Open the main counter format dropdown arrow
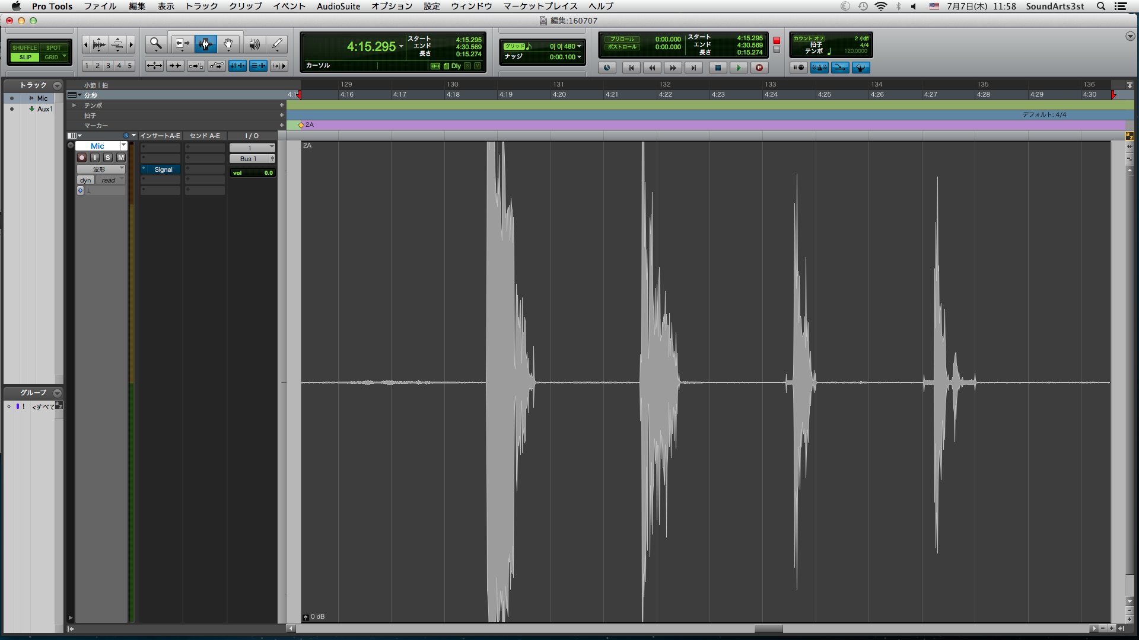Screen dimensions: 1139x640 [402, 47]
